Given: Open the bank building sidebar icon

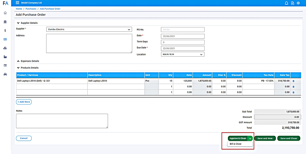Looking at the screenshot, I should (x=5, y=22).
